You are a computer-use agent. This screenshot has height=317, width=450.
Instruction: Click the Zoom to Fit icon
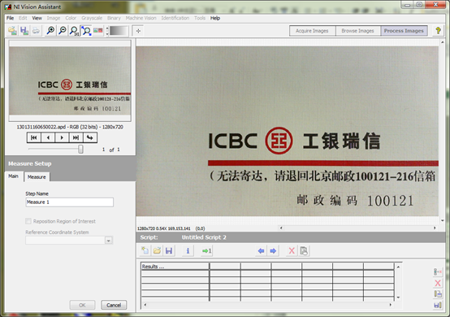point(86,31)
